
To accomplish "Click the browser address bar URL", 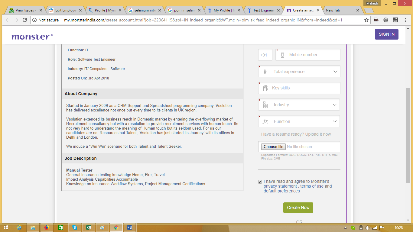I will coord(203,20).
